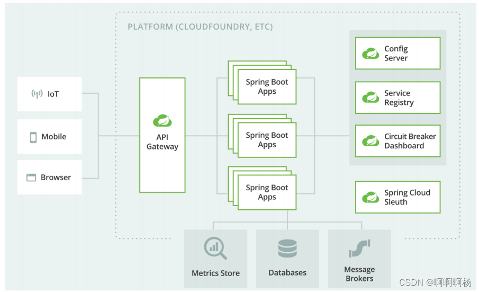This screenshot has height=292, width=479.
Task: Select the top Spring Boot Apps stack
Action: [x=262, y=83]
